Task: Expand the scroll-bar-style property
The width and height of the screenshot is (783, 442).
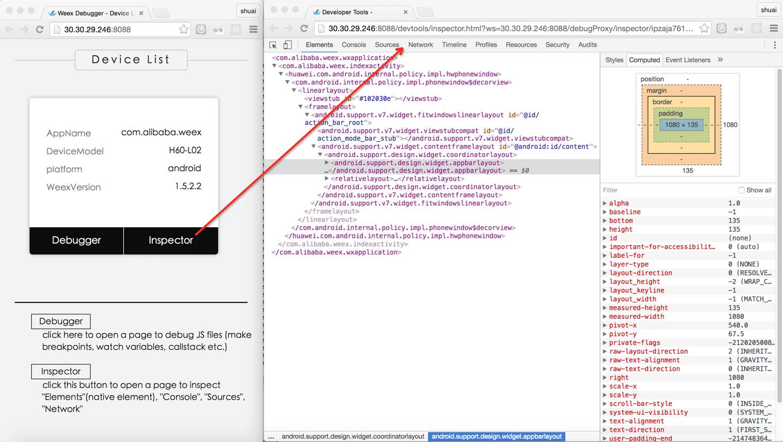Action: pos(605,404)
